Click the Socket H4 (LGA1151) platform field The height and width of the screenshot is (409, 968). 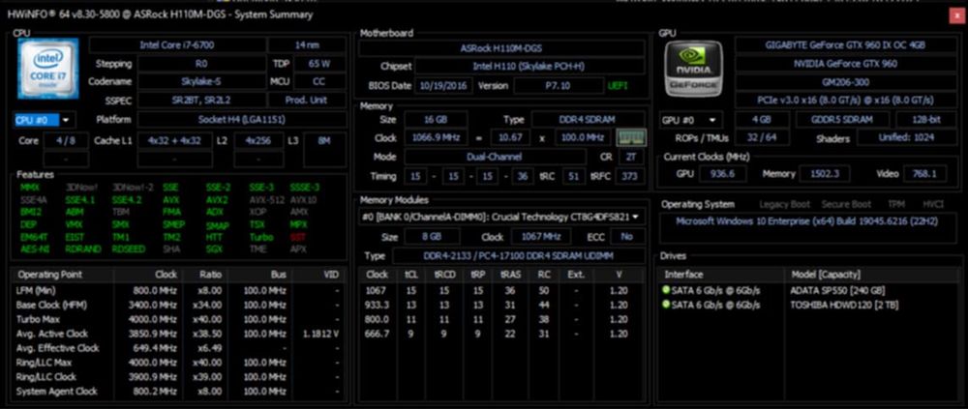241,120
